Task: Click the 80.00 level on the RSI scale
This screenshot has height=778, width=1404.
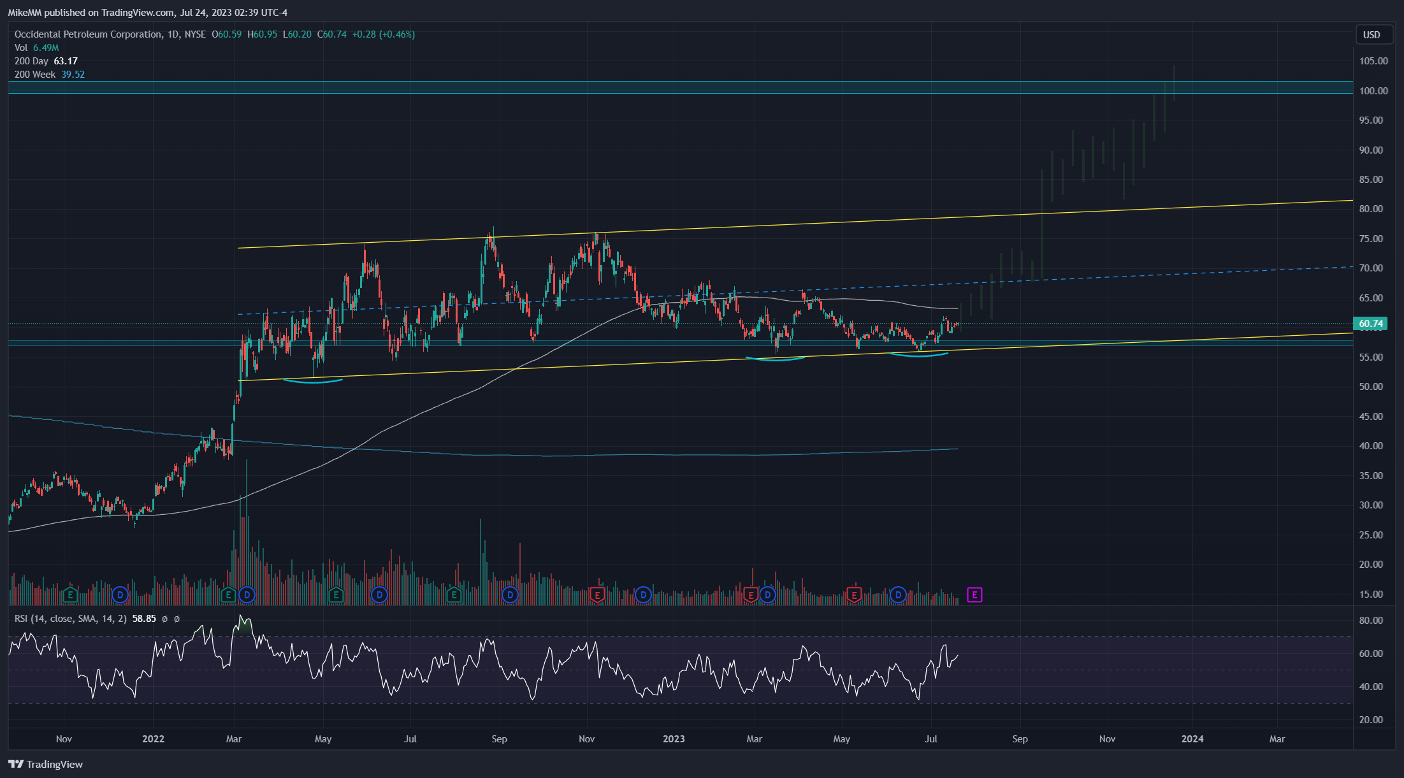Action: (x=1371, y=621)
